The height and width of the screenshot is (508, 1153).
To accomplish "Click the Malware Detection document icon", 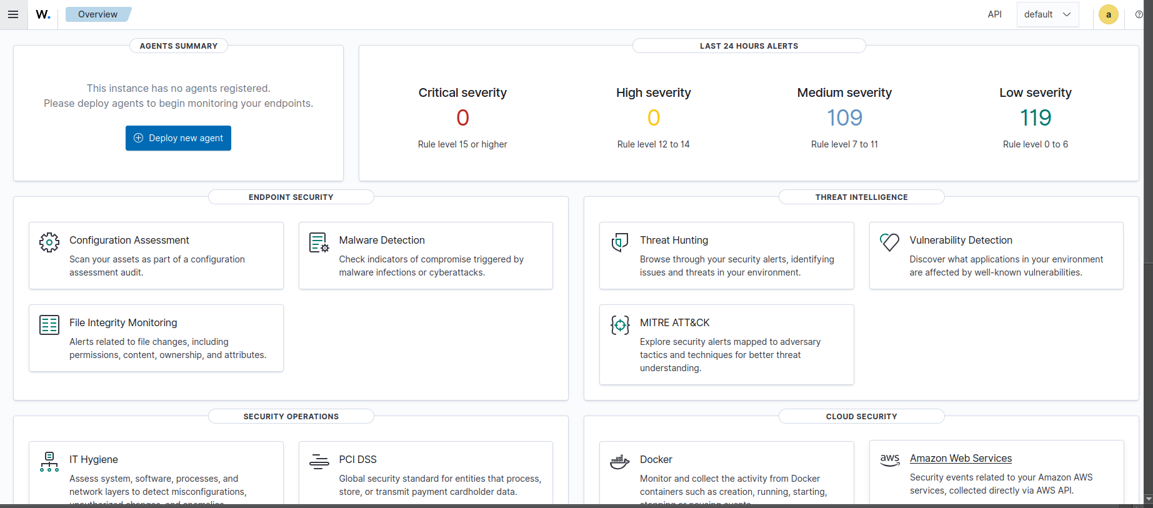I will point(319,242).
